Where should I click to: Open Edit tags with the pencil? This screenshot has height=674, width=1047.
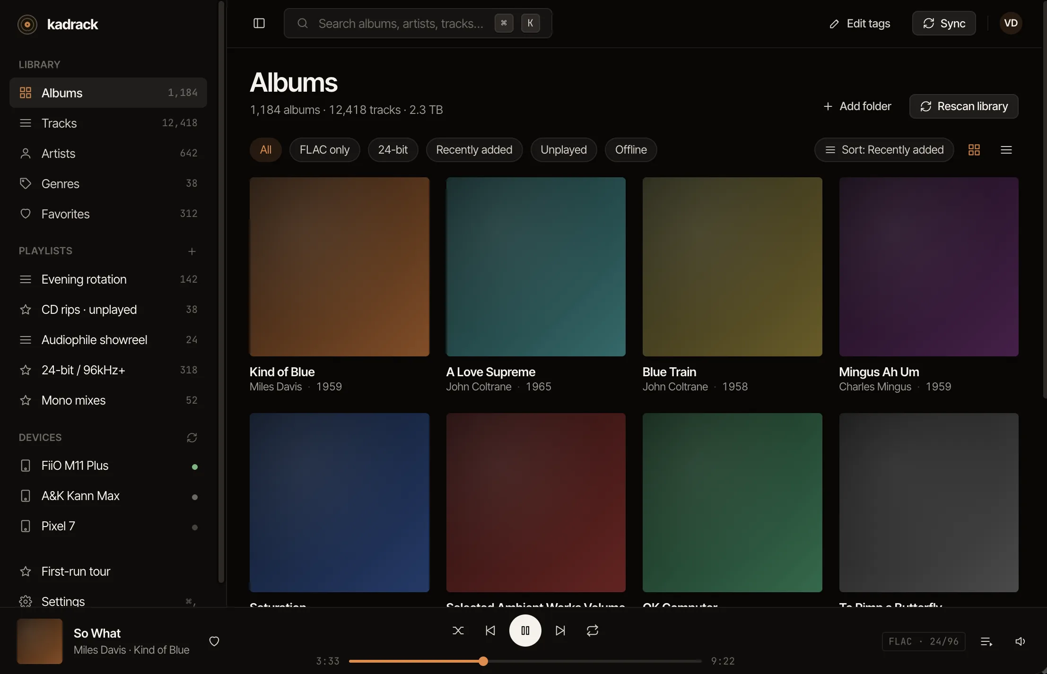tap(860, 24)
